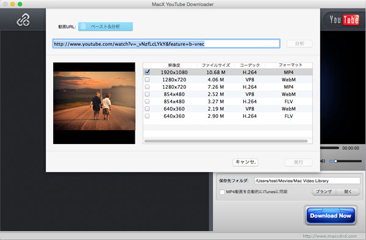Click the Download Now button
Image resolution: width=366 pixels, height=240 pixels.
click(x=331, y=216)
